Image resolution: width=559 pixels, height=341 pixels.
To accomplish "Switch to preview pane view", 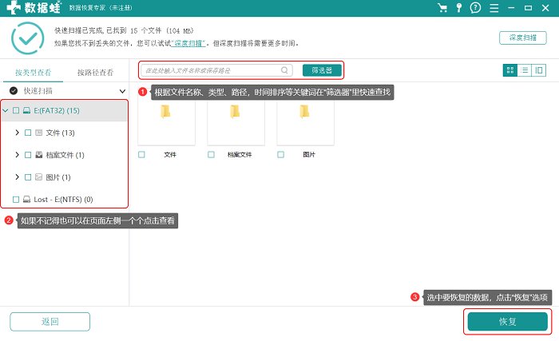I will pyautogui.click(x=539, y=70).
